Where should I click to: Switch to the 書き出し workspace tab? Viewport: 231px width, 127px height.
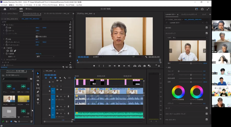pos(29,9)
